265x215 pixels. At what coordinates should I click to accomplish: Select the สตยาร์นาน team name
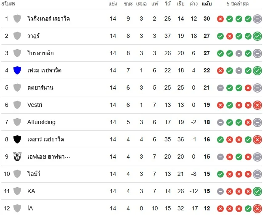click(40, 88)
